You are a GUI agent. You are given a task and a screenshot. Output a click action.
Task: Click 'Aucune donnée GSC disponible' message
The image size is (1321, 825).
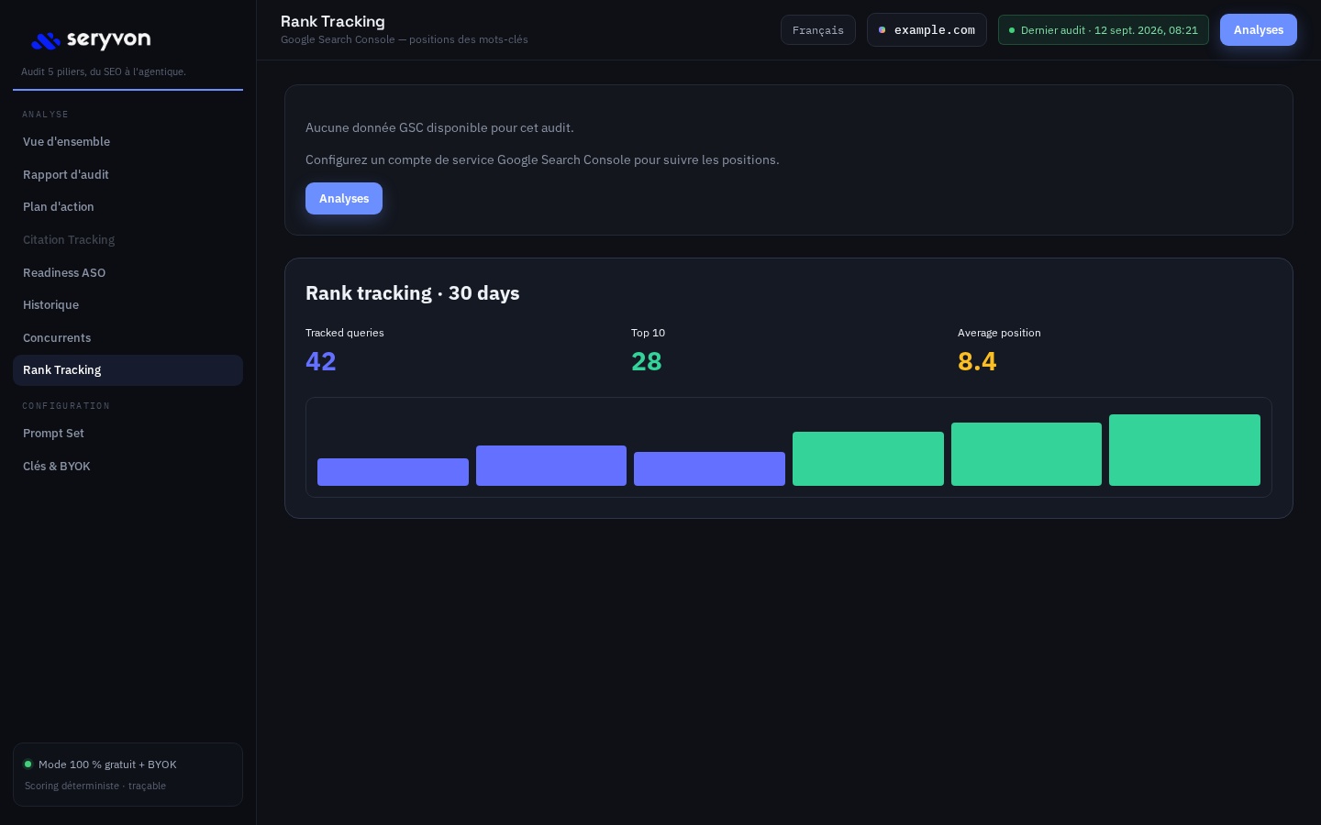tap(439, 127)
